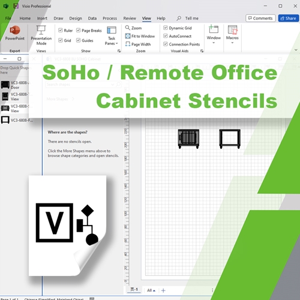Toggle the Ruler checkbox

[x=61, y=30]
